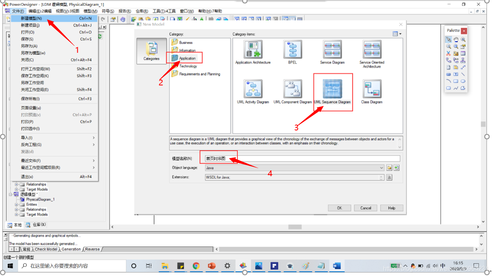The image size is (492, 276).
Task: Choose the UML Sequence Diagram item
Action: click(x=332, y=92)
